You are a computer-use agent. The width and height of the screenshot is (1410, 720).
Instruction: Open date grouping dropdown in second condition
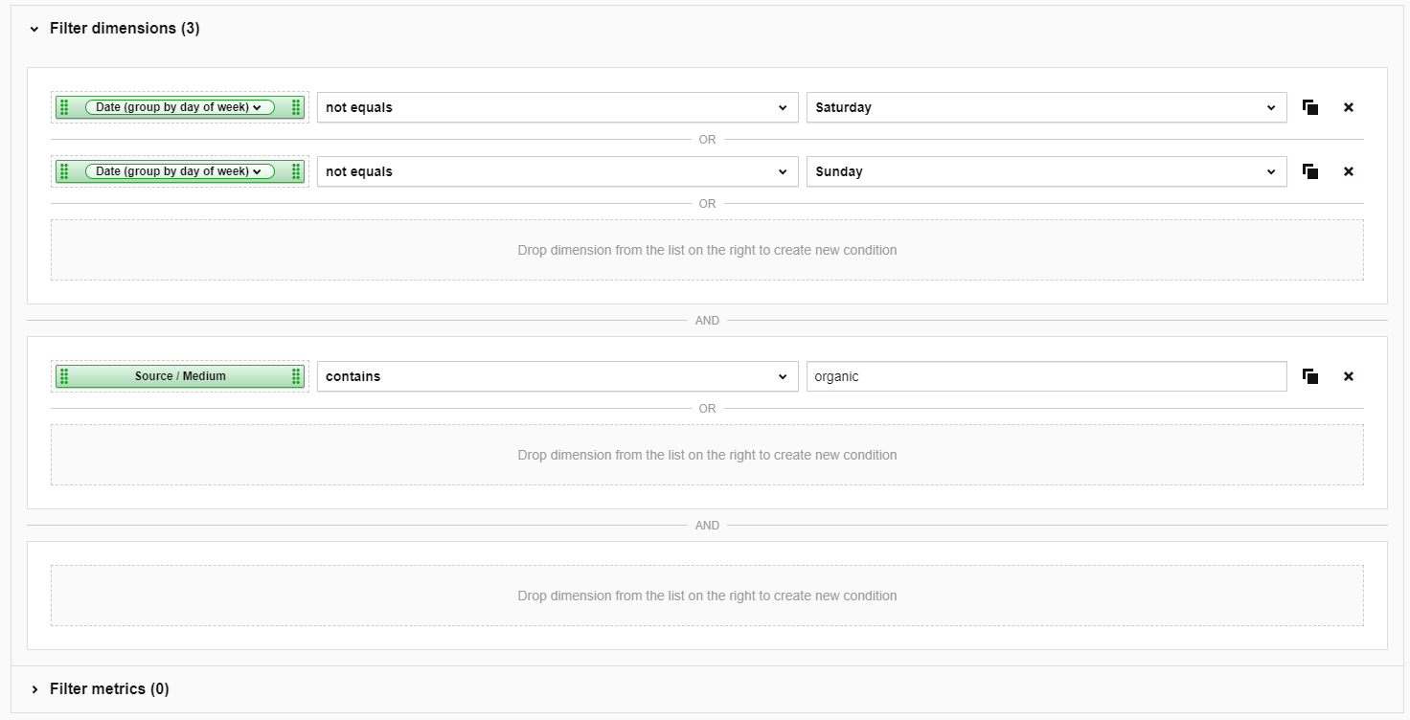click(x=180, y=171)
